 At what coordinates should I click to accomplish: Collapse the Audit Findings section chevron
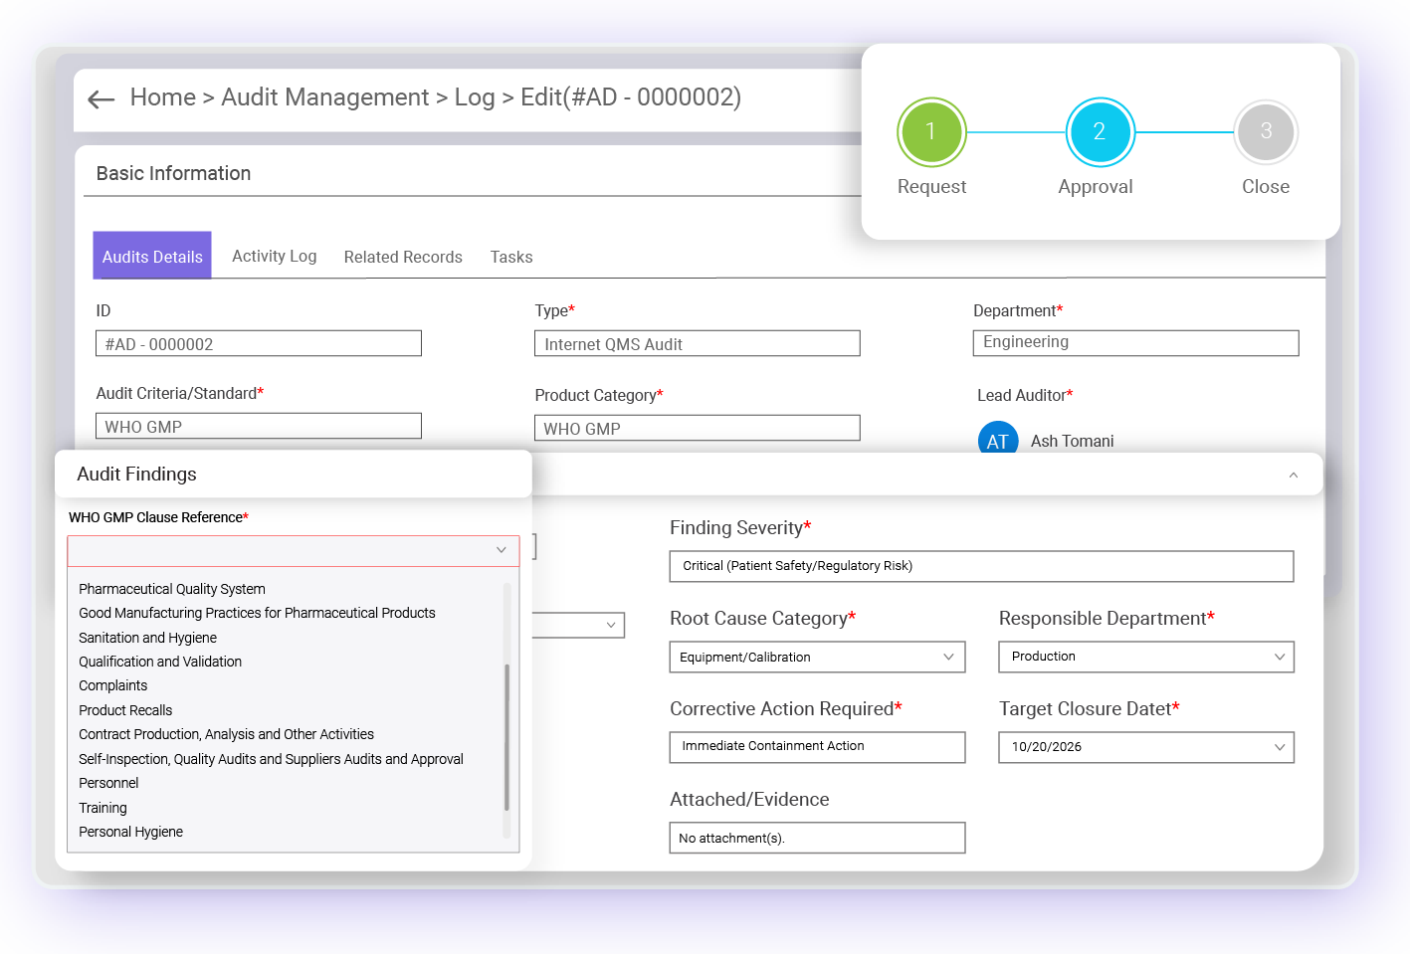[x=1294, y=476]
